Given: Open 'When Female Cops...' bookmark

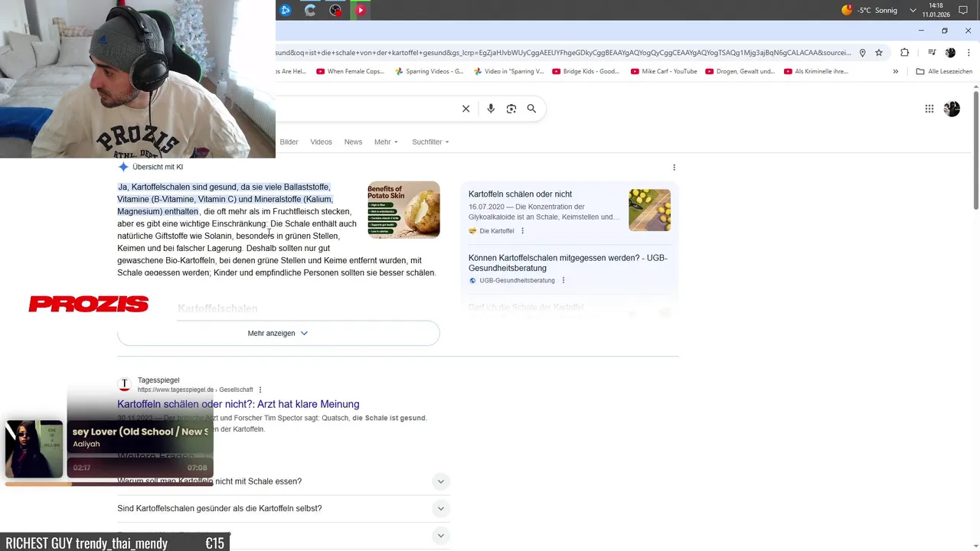Looking at the screenshot, I should [x=350, y=71].
